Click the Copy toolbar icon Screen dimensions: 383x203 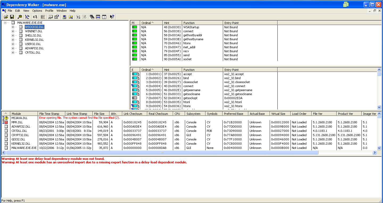[20, 17]
